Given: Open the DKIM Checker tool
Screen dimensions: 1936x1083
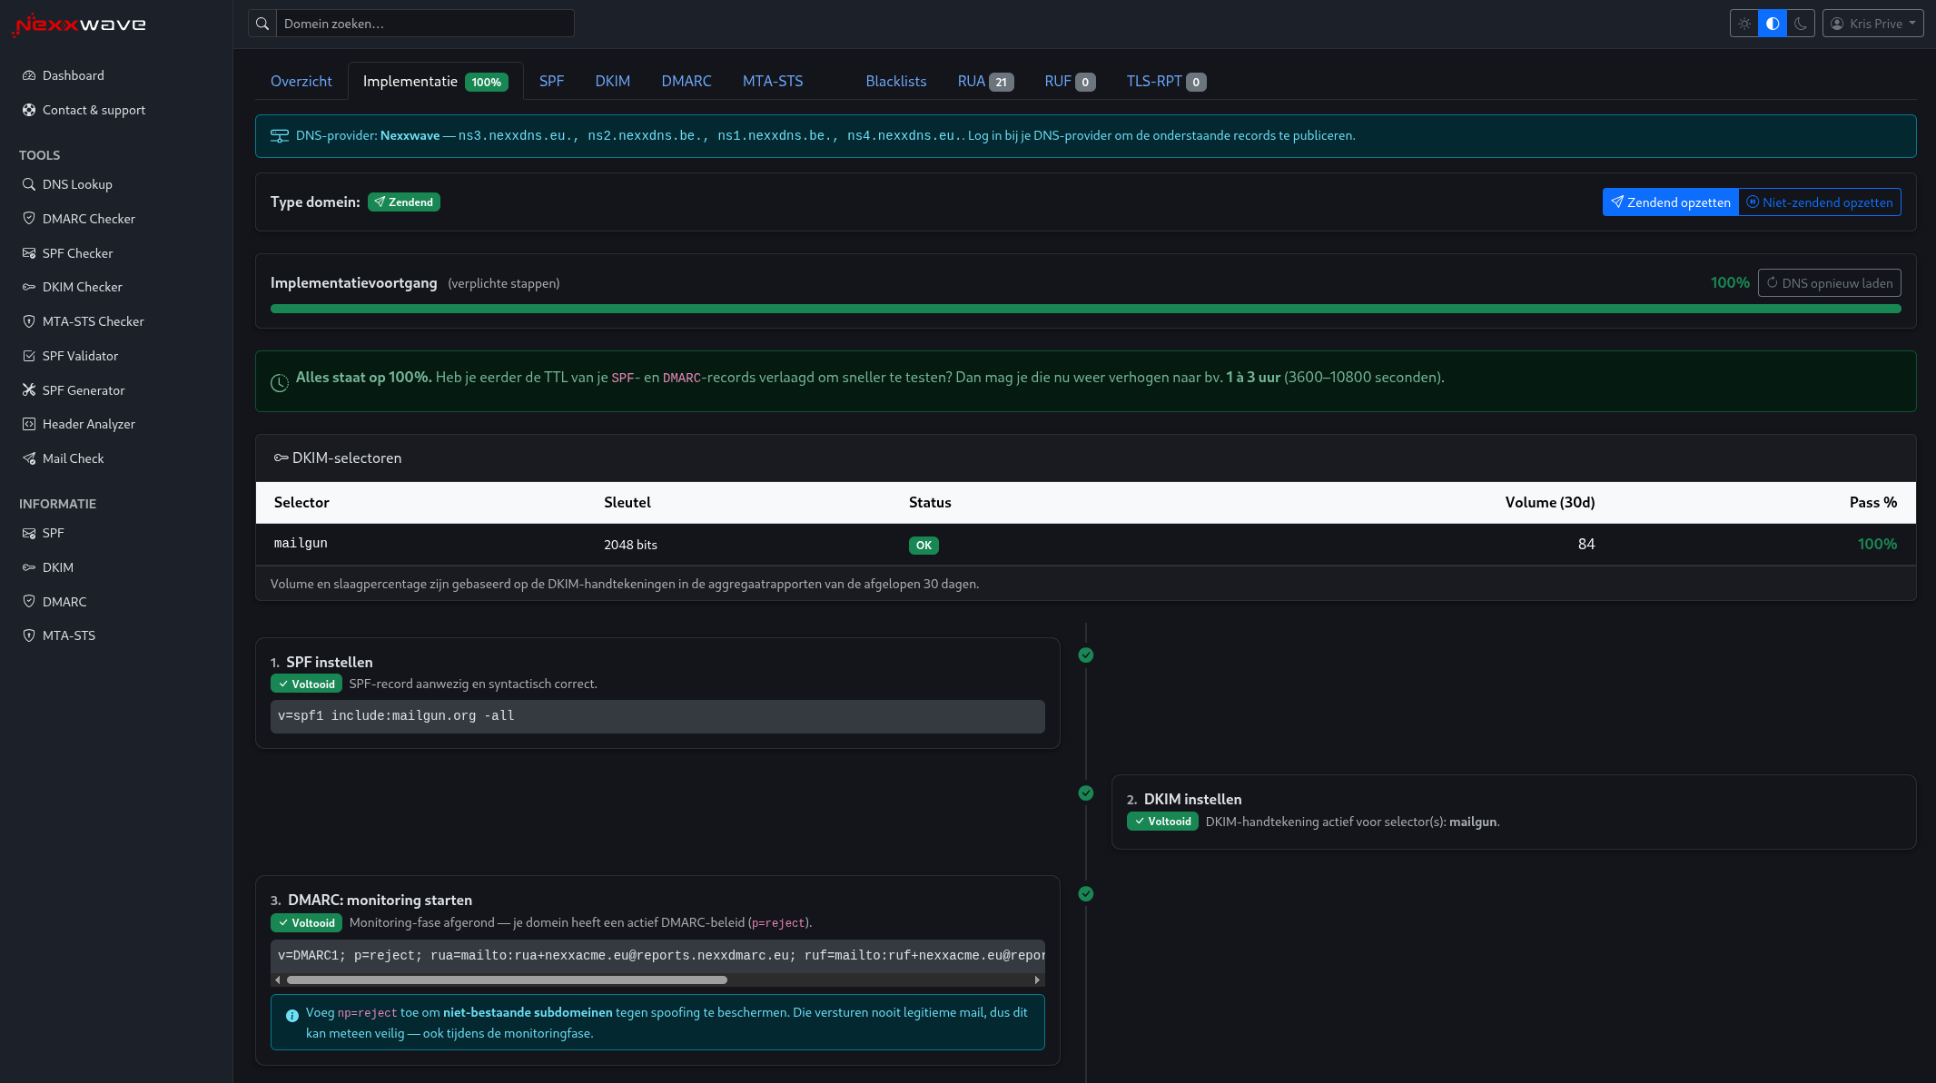Looking at the screenshot, I should tap(82, 287).
